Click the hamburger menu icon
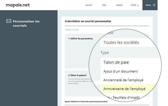 154,5
